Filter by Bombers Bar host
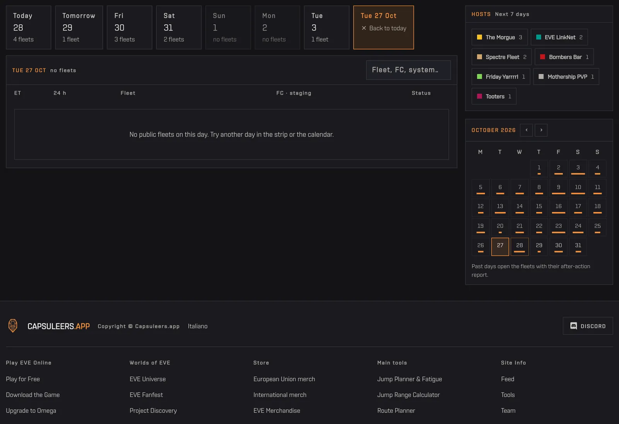Screen dimensions: 619x424 [564, 57]
